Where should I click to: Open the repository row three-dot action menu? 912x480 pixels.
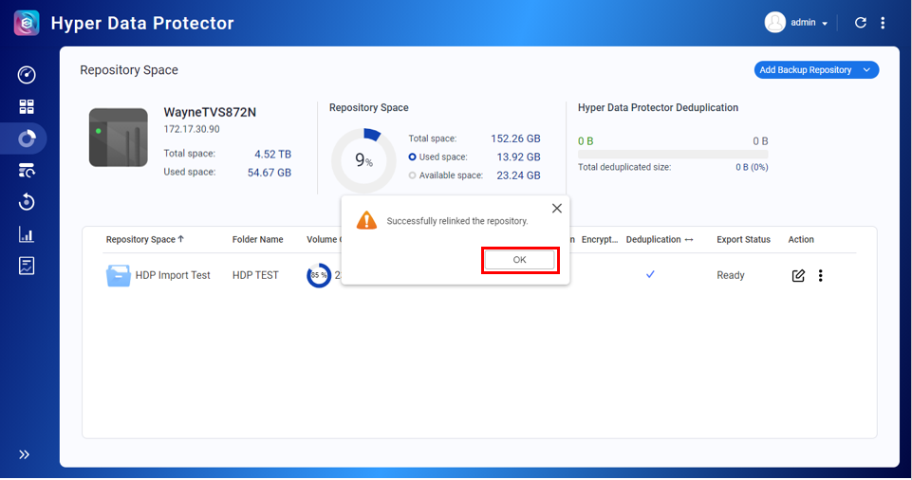[820, 276]
